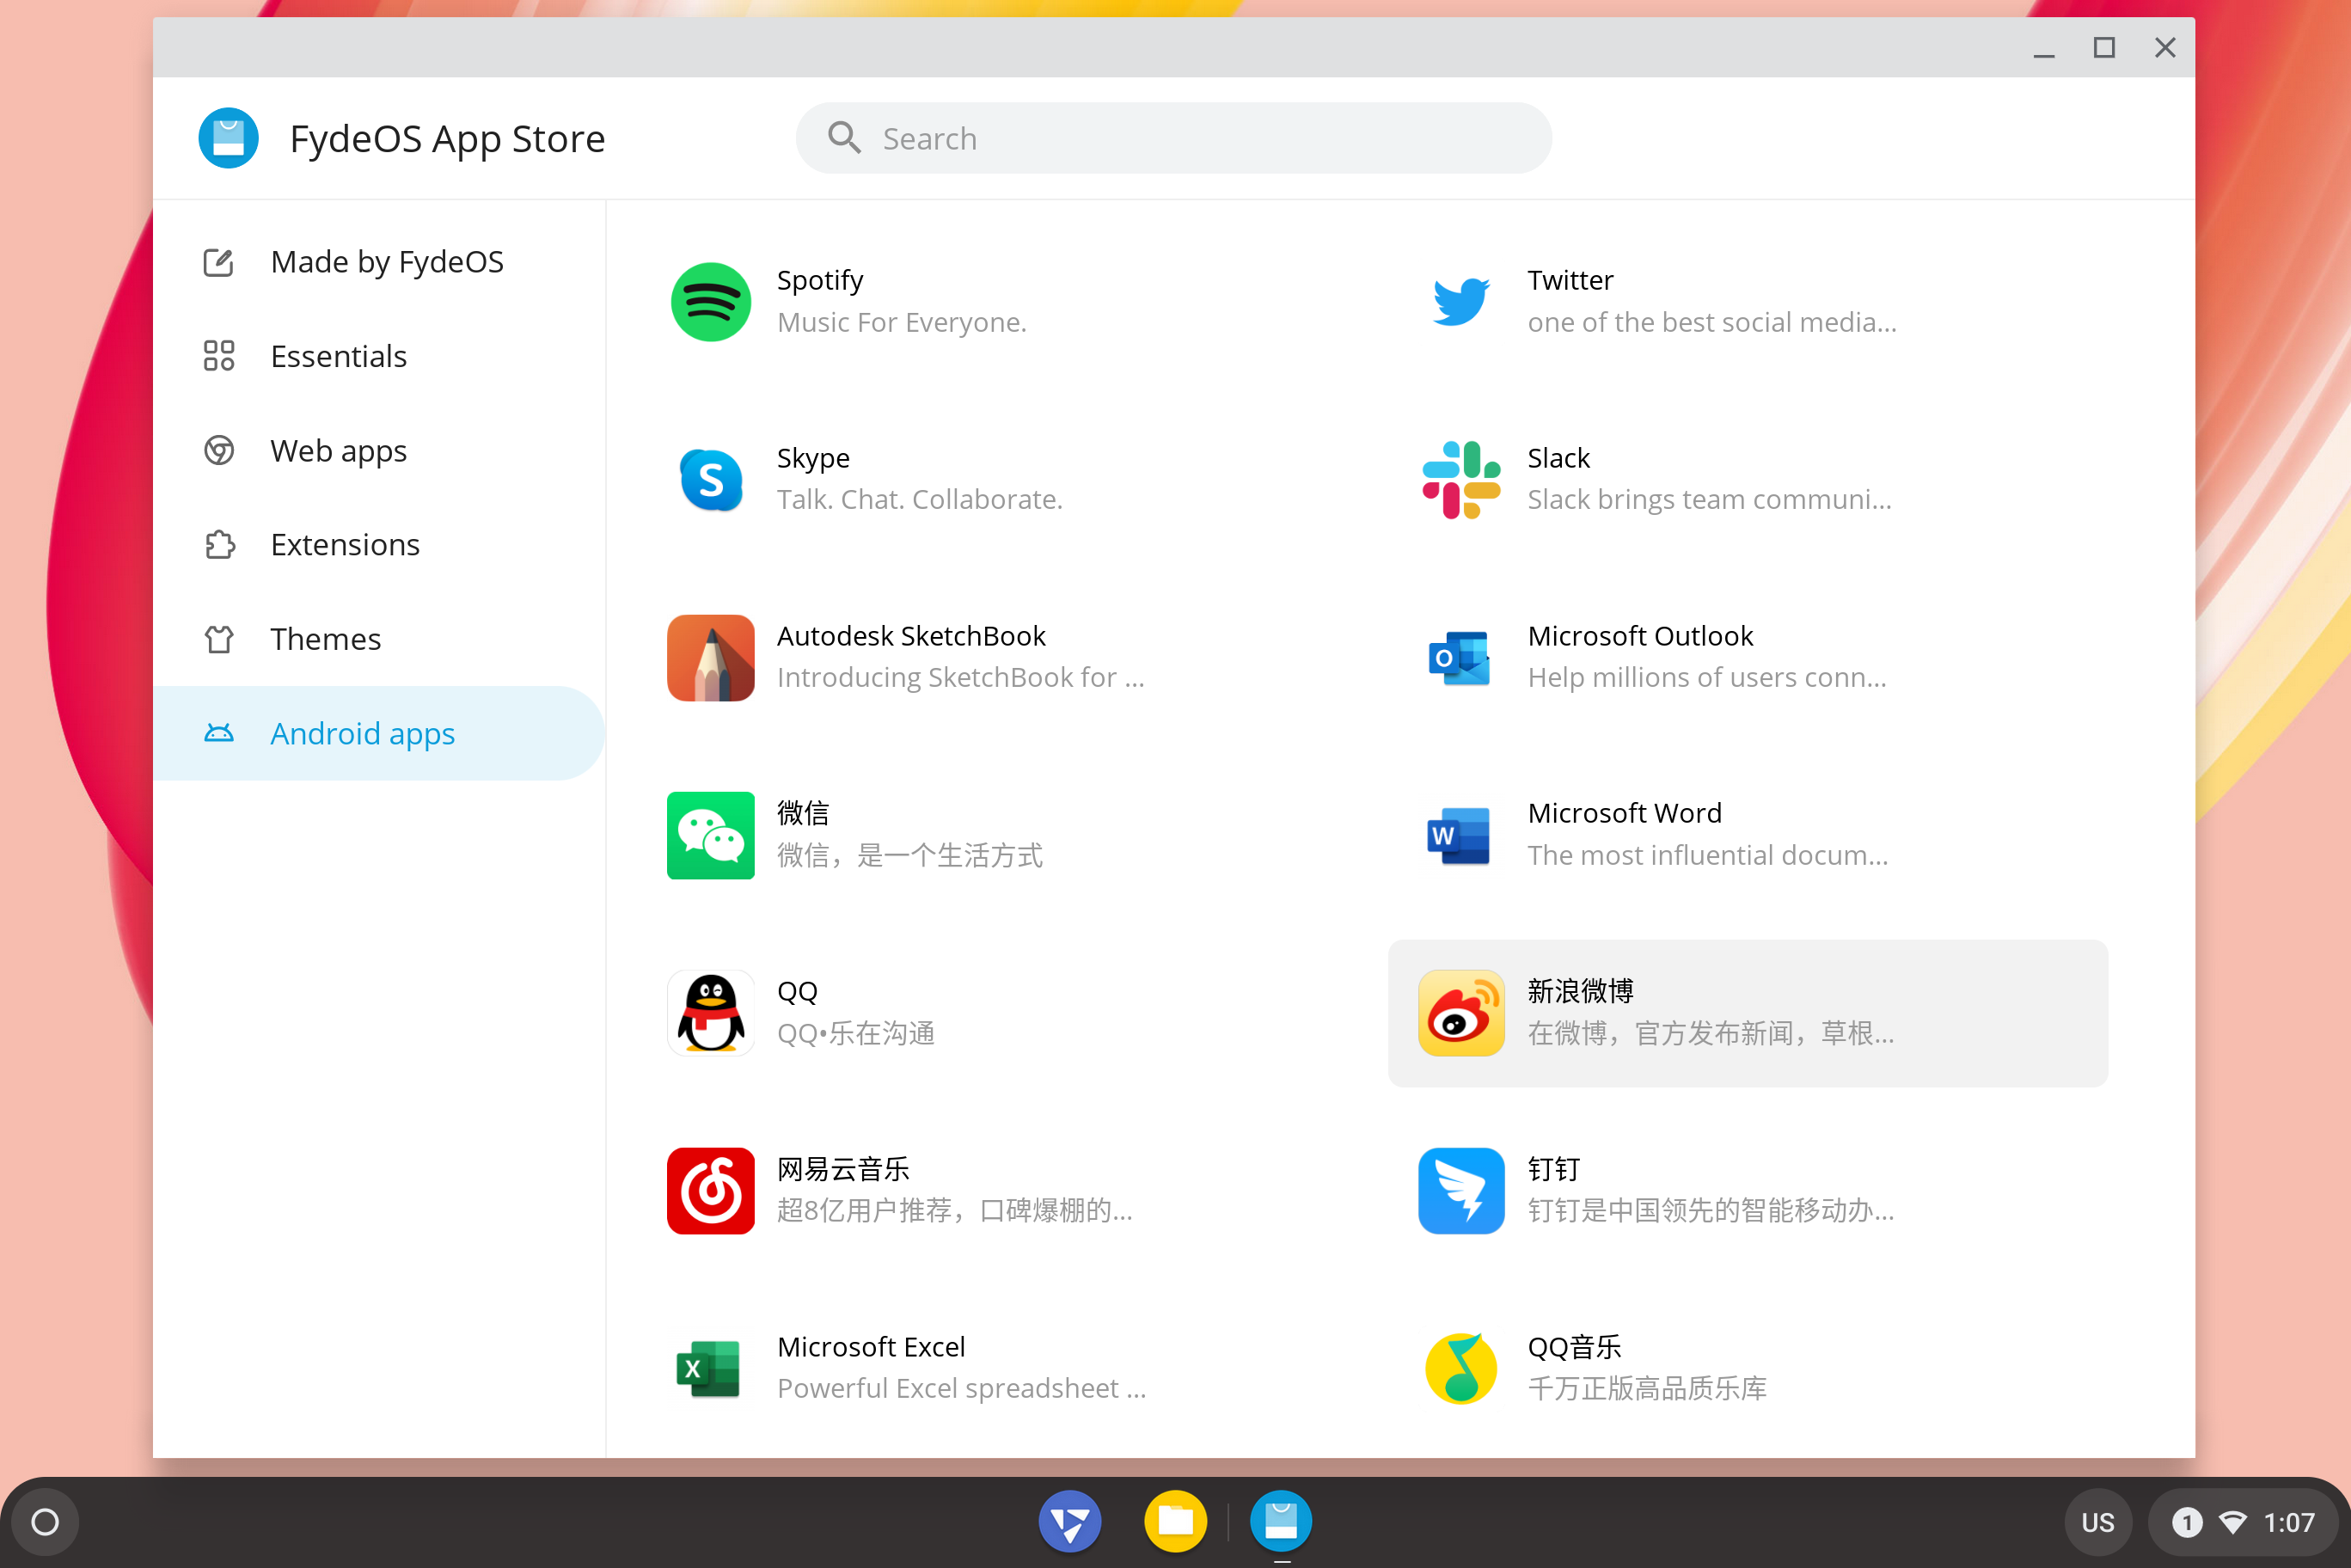Click the Android apps robot icon

pos(218,734)
